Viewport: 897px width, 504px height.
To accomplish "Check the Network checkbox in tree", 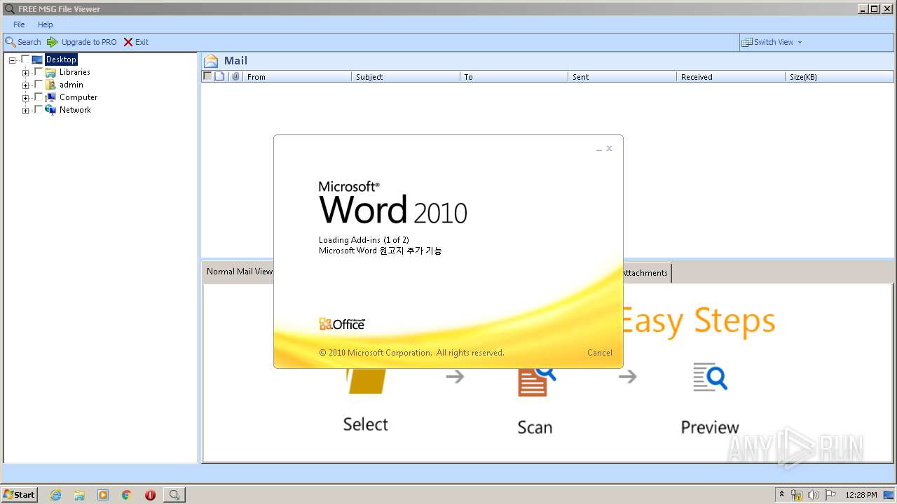I will (x=39, y=110).
